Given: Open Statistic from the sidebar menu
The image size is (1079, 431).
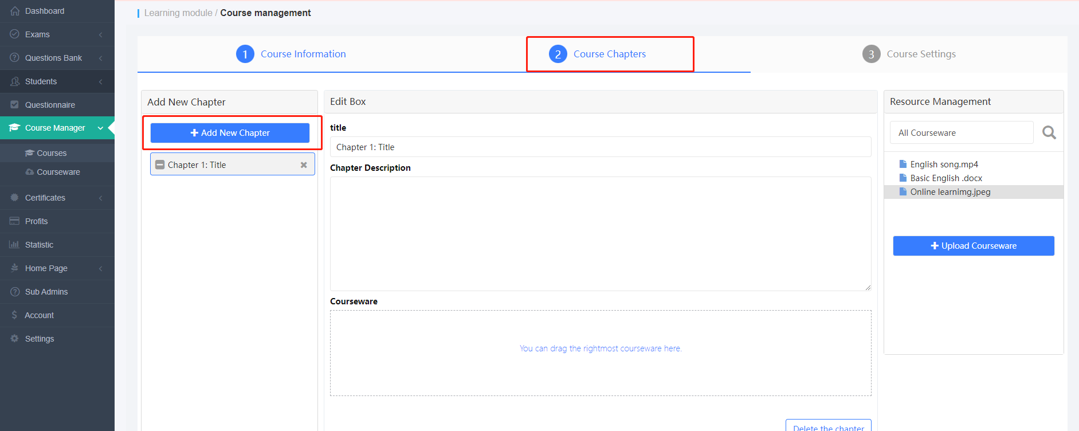Looking at the screenshot, I should point(57,245).
